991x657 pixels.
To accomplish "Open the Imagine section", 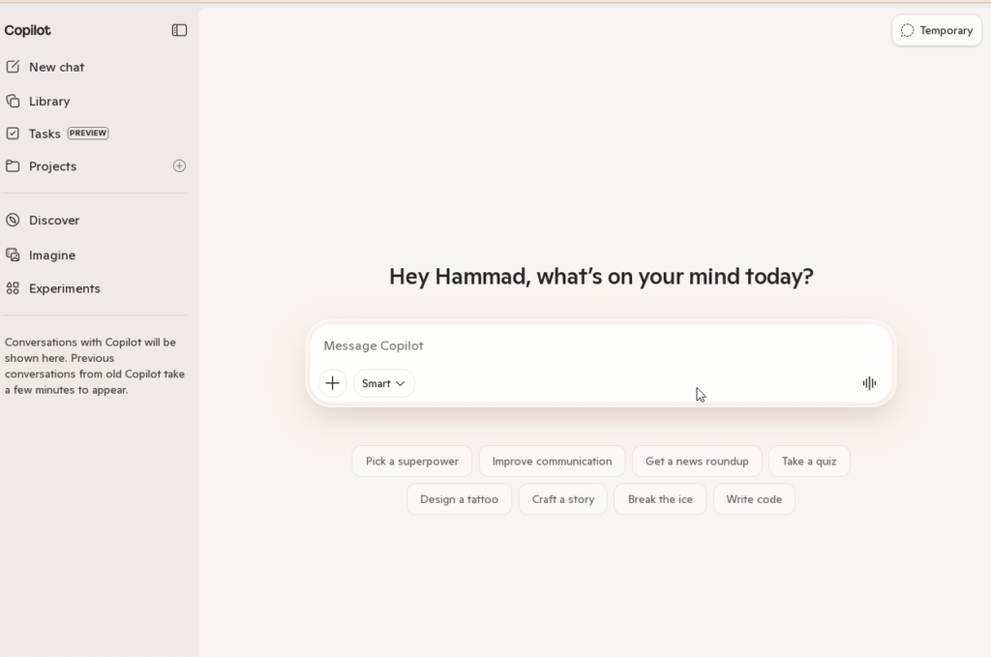I will pyautogui.click(x=52, y=255).
